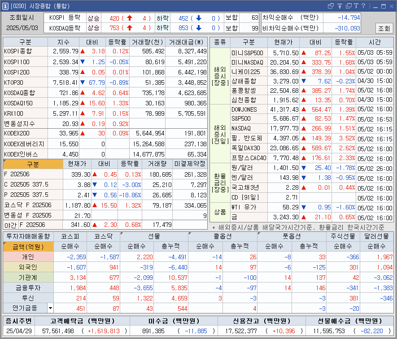Minimize the 시장종합 window
Viewport: 397px width, 339px height.
click(x=375, y=6)
